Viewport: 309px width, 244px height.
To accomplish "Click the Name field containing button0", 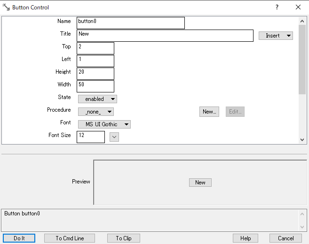I will pyautogui.click(x=130, y=23).
